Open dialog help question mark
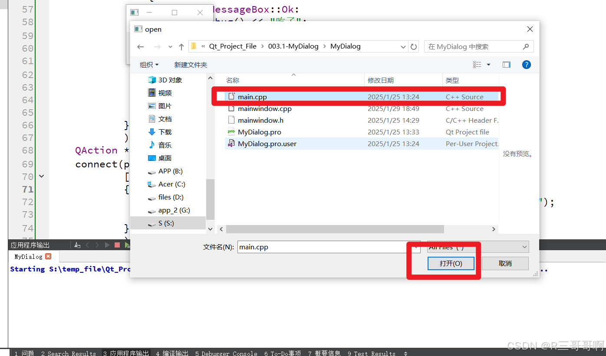Screen dimensions: 606x356 pos(526,65)
